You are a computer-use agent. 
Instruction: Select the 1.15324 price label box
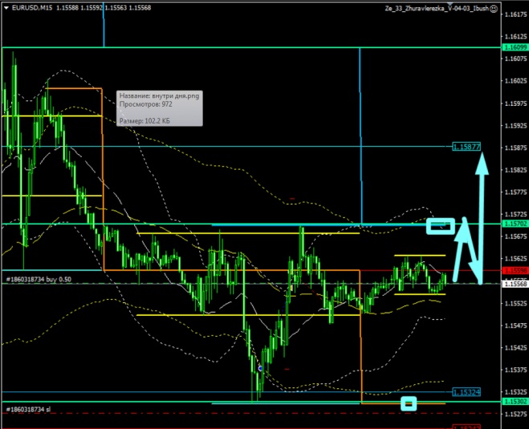pos(466,392)
